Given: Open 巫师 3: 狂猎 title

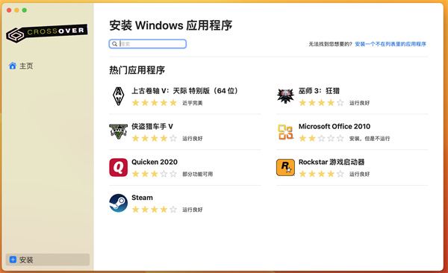Looking at the screenshot, I should point(319,91).
